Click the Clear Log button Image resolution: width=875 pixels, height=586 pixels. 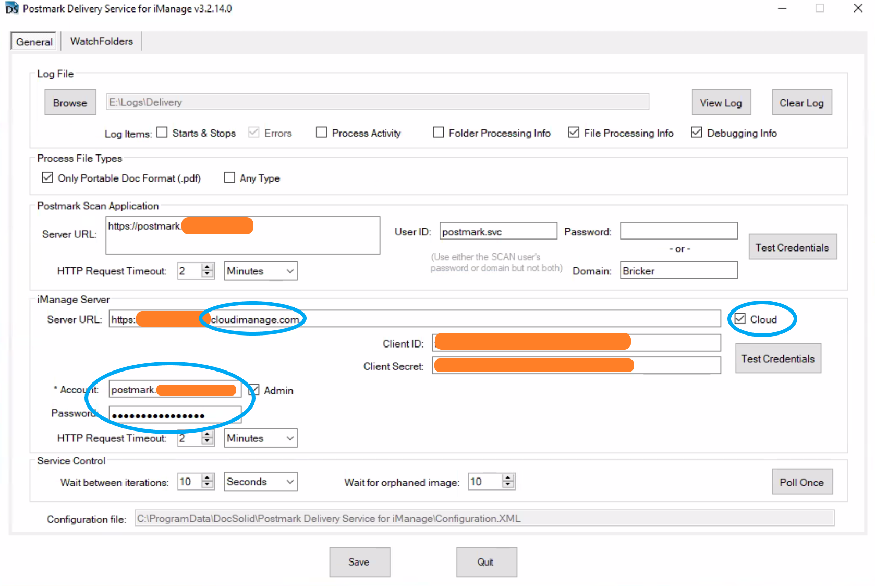801,103
